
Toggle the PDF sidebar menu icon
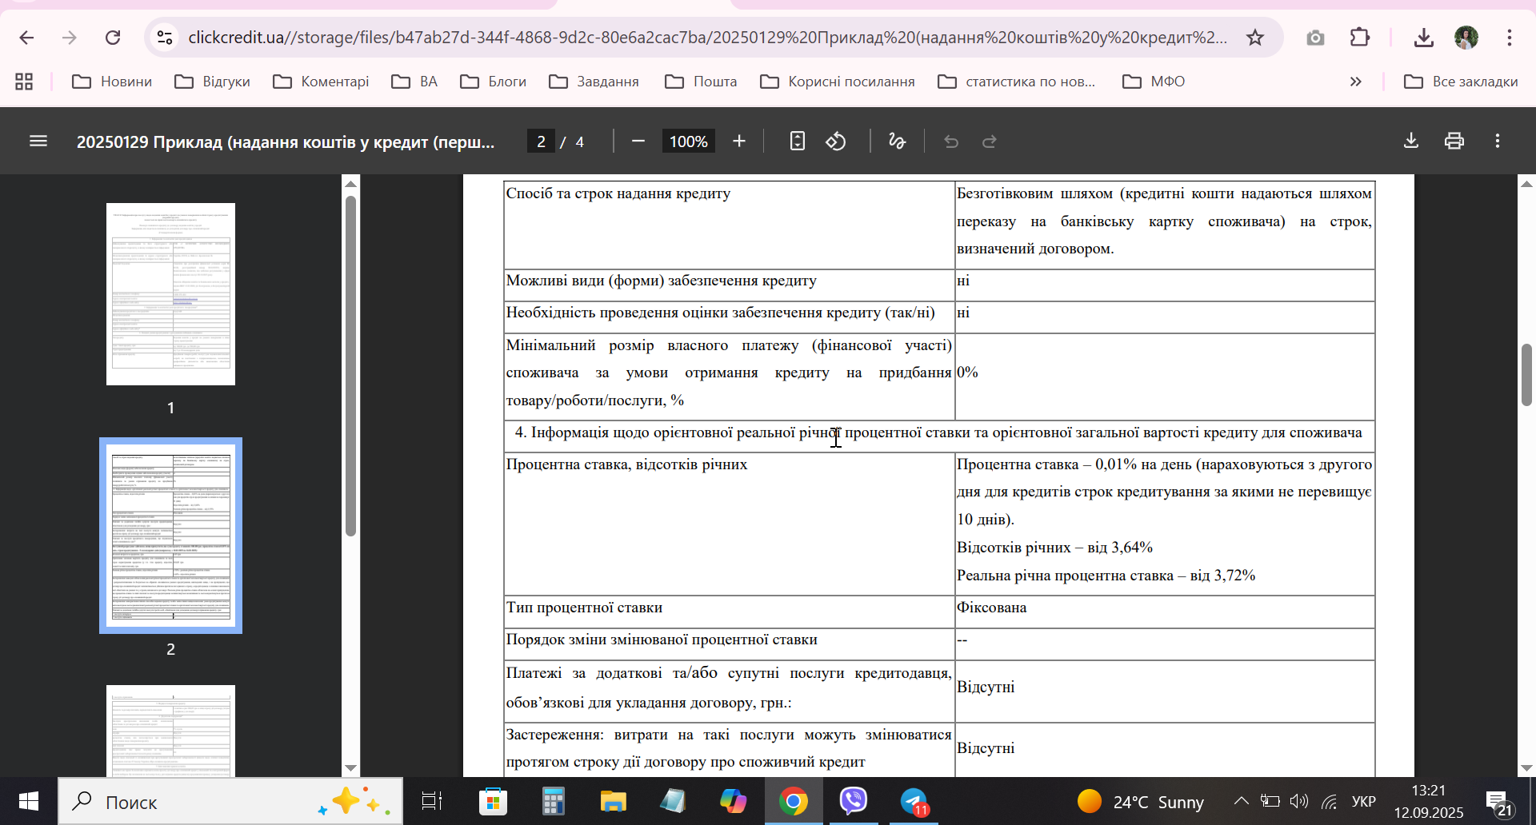tap(38, 141)
